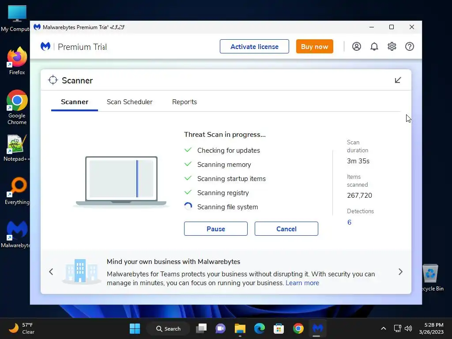Click the detections count 6
The height and width of the screenshot is (339, 452).
(x=350, y=222)
